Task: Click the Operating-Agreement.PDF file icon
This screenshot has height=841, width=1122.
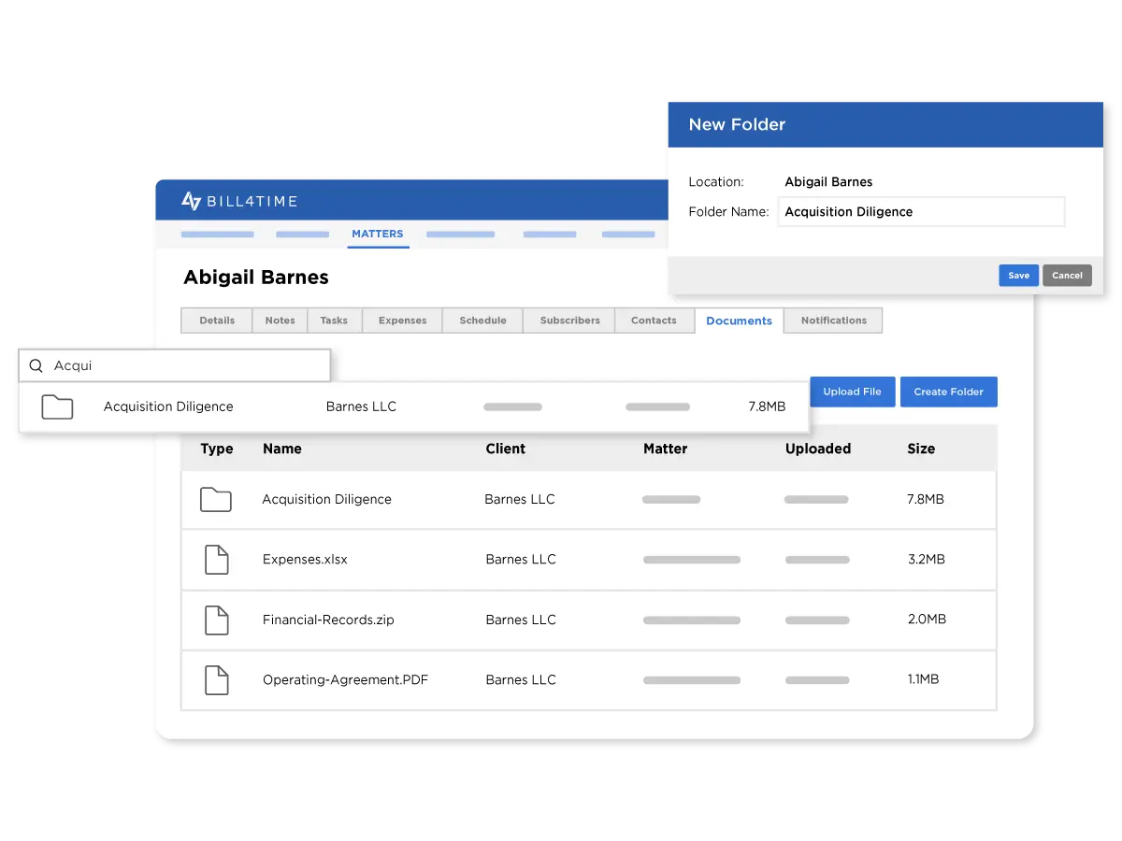Action: [x=216, y=679]
